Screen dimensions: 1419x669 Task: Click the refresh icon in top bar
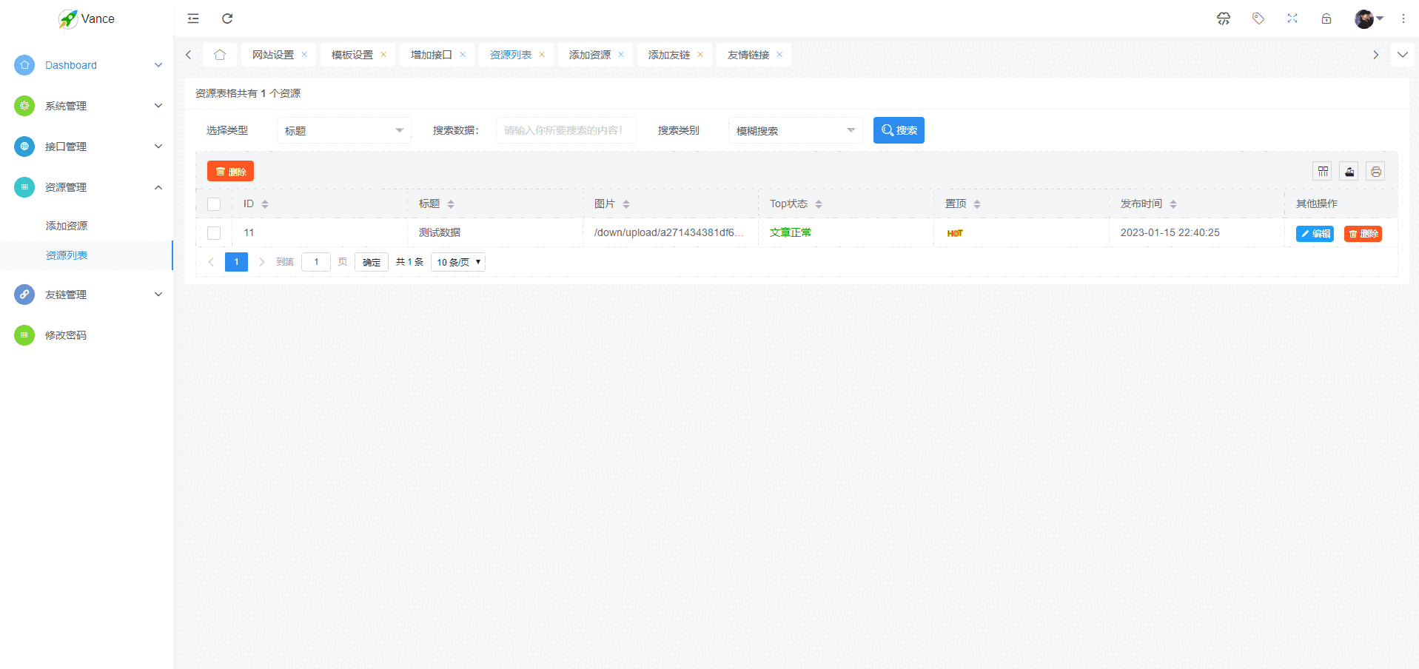227,19
